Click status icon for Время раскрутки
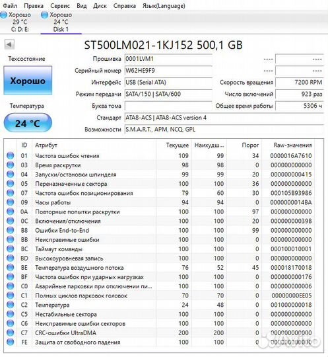The width and height of the screenshot is (328, 357). (10, 165)
